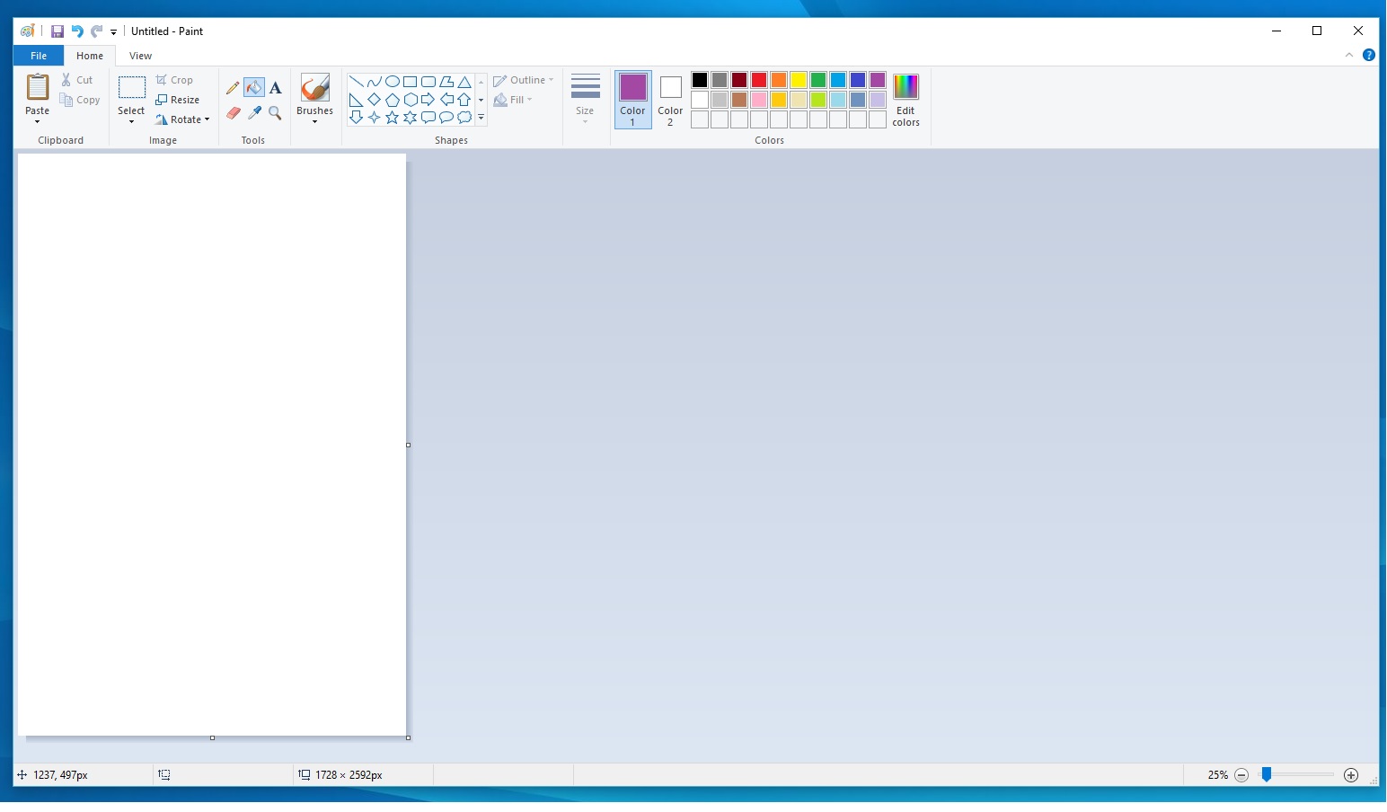Viewport: 1387px width, 812px height.
Task: Pick the yellow color swatch
Action: (x=799, y=80)
